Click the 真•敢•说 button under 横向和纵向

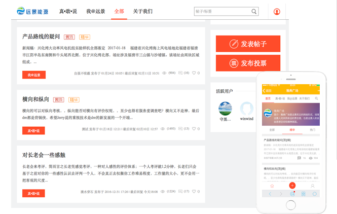point(33,130)
